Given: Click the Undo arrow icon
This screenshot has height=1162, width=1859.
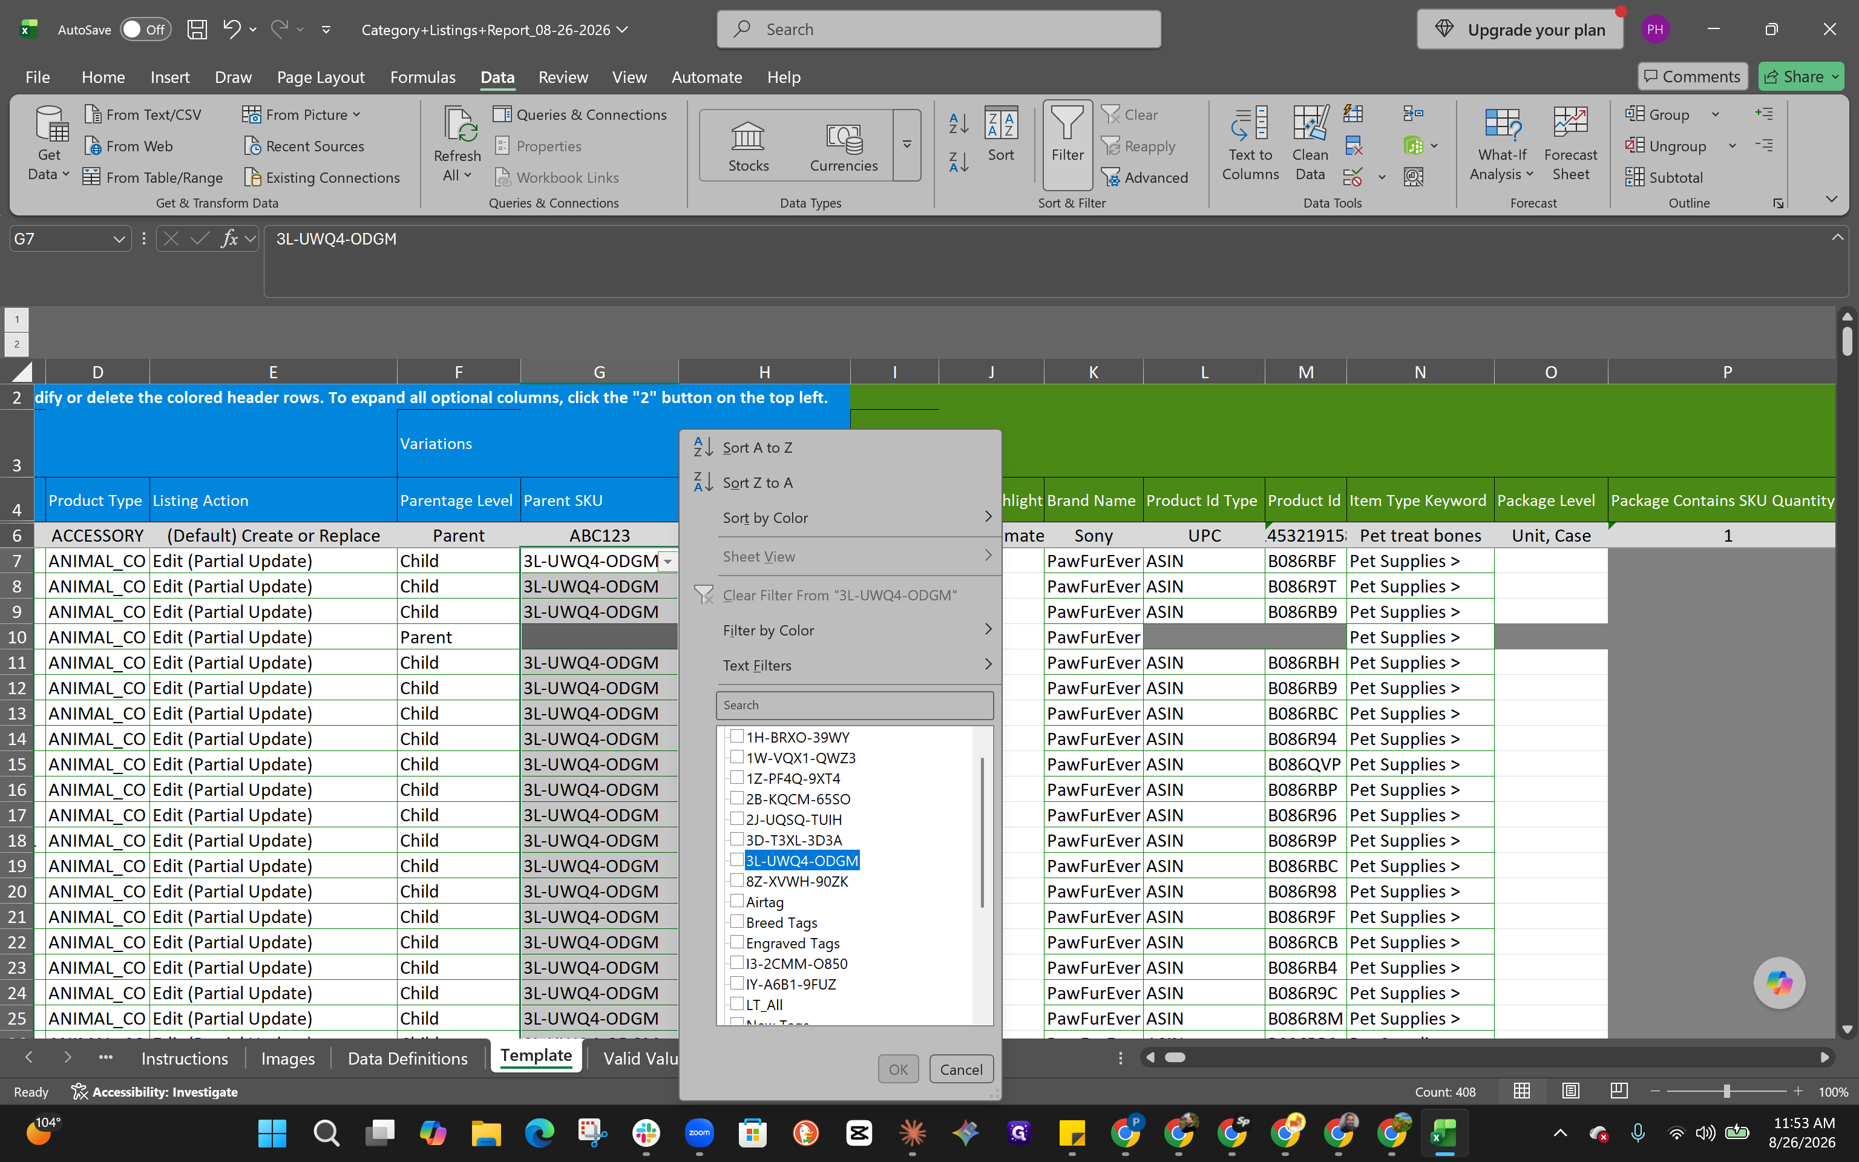Looking at the screenshot, I should [x=231, y=29].
